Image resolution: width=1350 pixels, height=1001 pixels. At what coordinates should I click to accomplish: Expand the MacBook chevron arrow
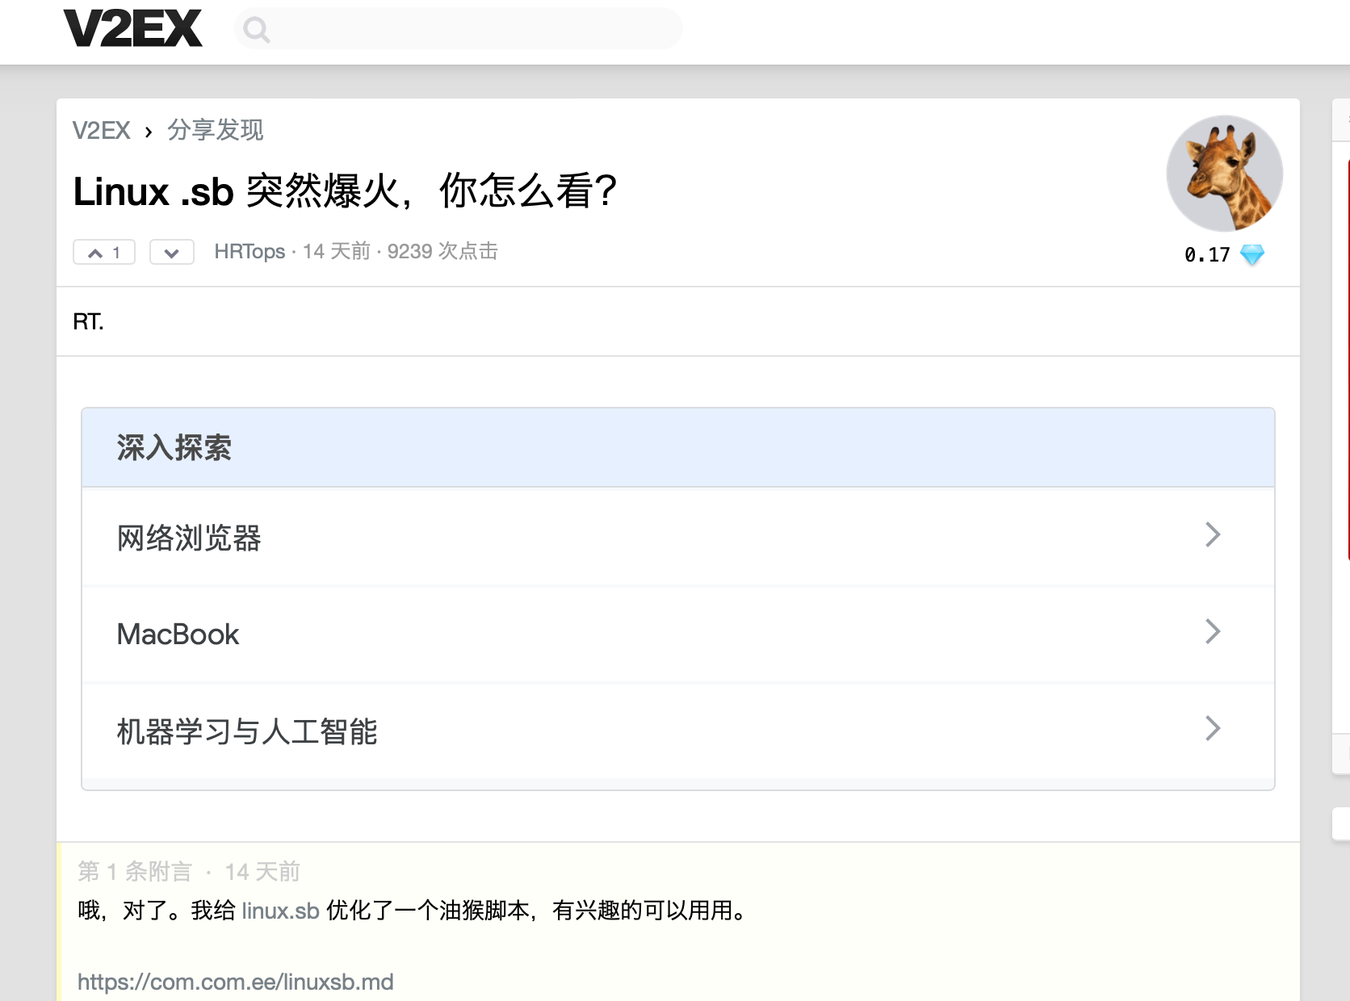click(1213, 631)
